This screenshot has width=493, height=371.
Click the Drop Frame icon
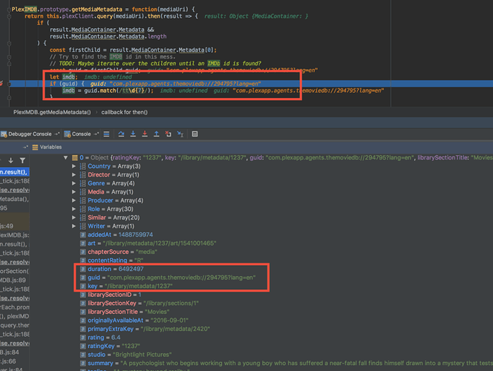[x=170, y=134]
